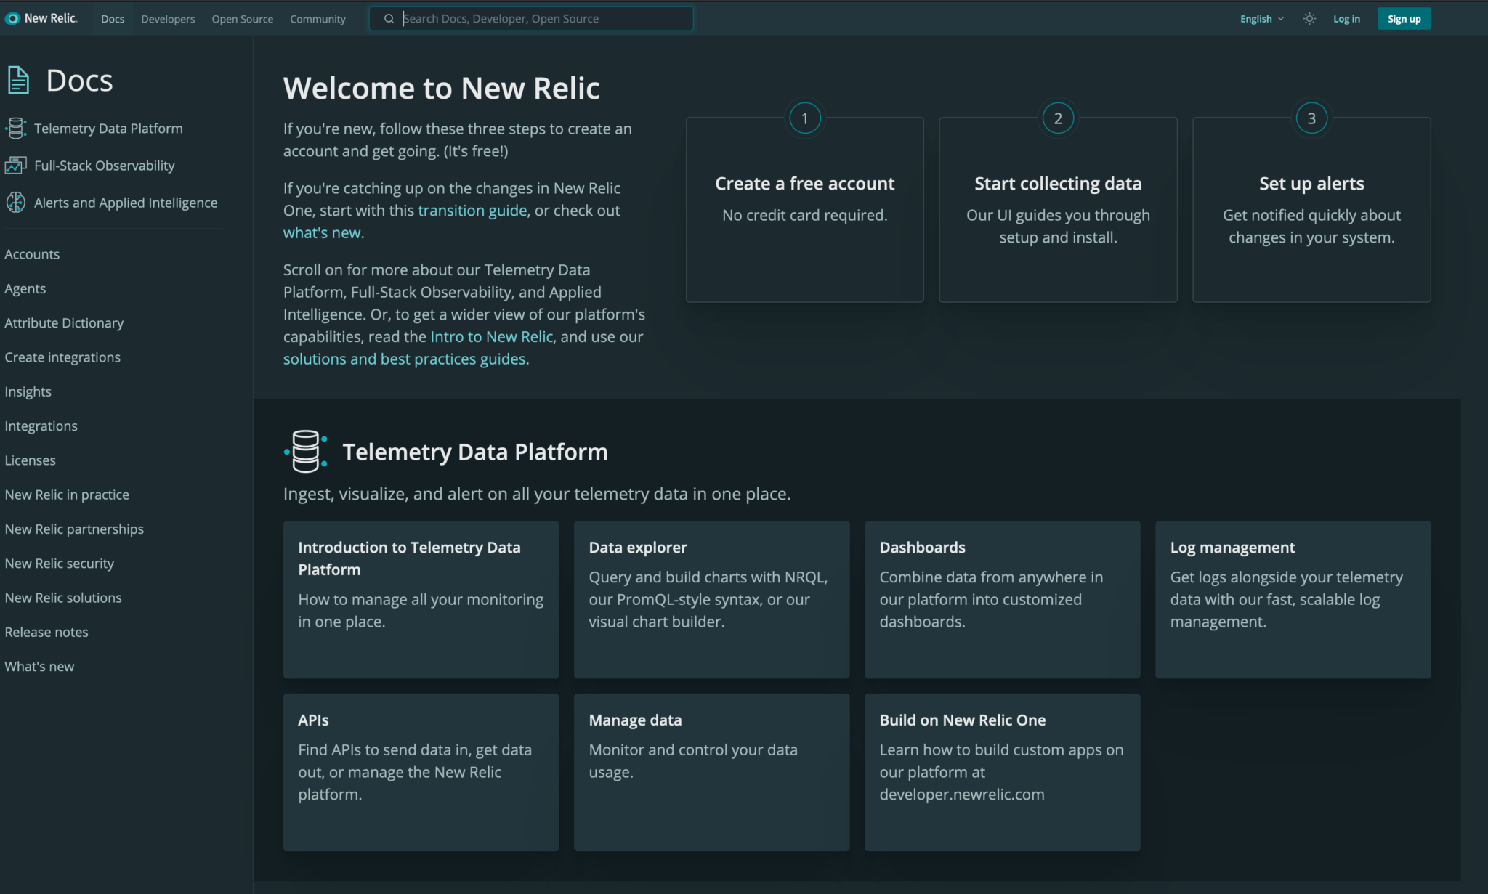The height and width of the screenshot is (894, 1488).
Task: Select Agents in the sidebar
Action: [x=25, y=288]
